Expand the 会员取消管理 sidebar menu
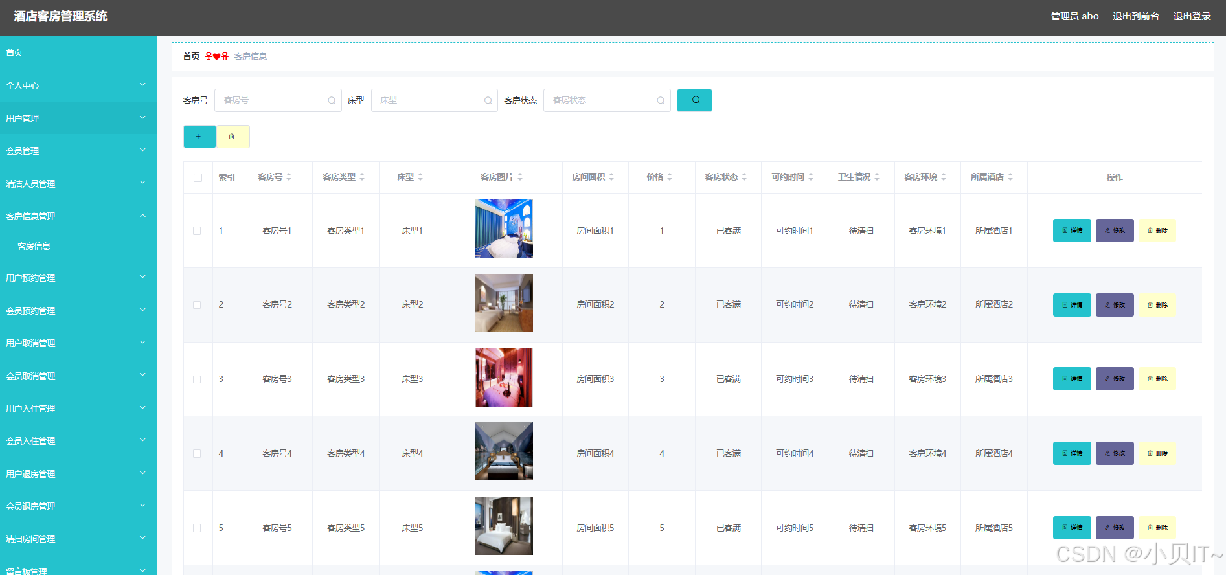The image size is (1226, 575). 78,376
